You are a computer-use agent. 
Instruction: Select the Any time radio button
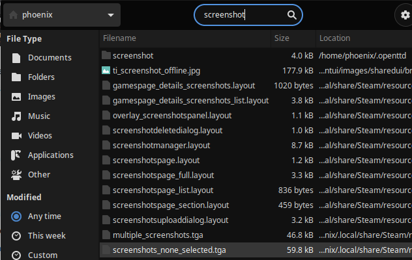(16, 216)
